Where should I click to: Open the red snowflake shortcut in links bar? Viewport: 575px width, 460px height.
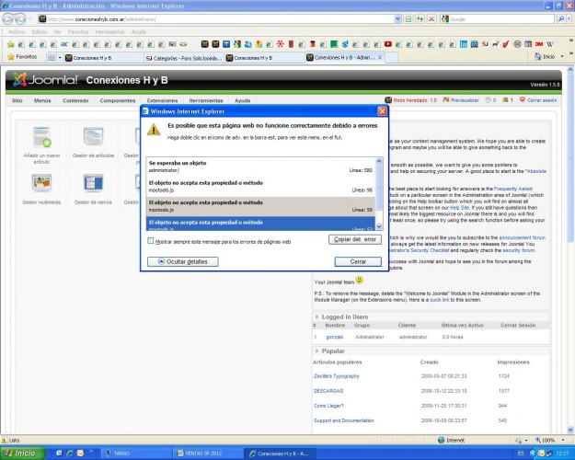[281, 44]
